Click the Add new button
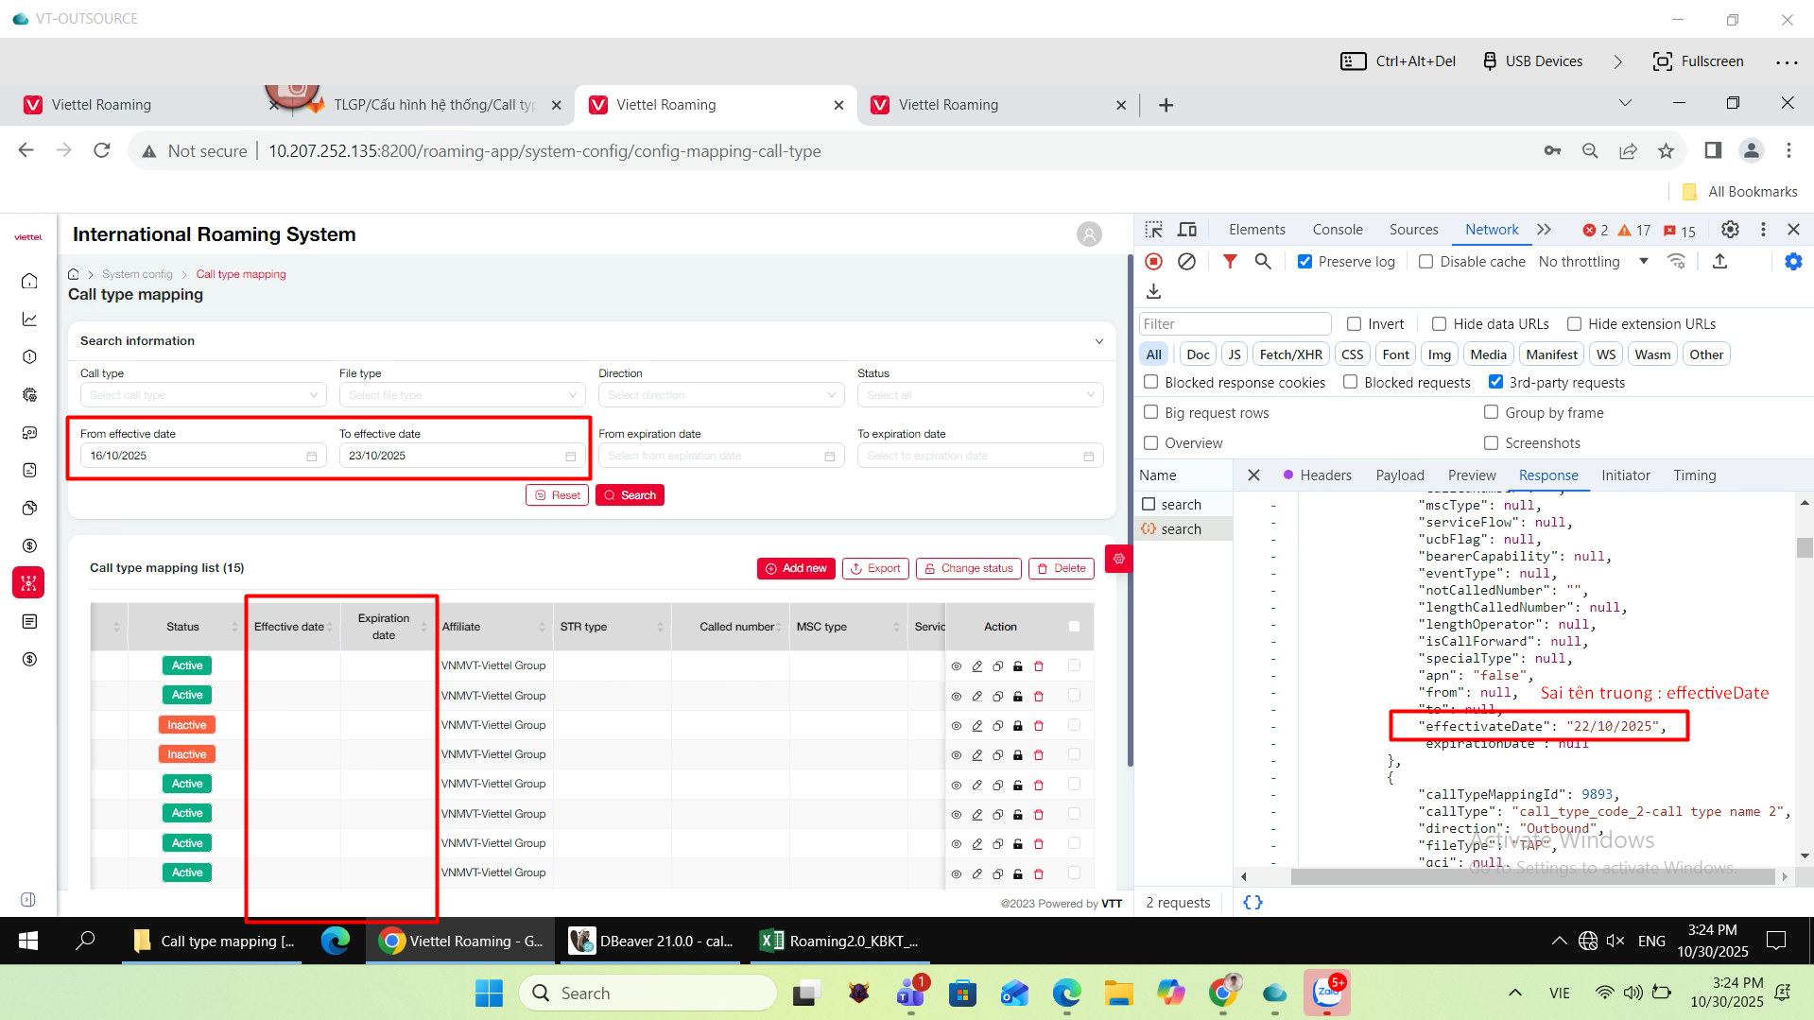 795,568
